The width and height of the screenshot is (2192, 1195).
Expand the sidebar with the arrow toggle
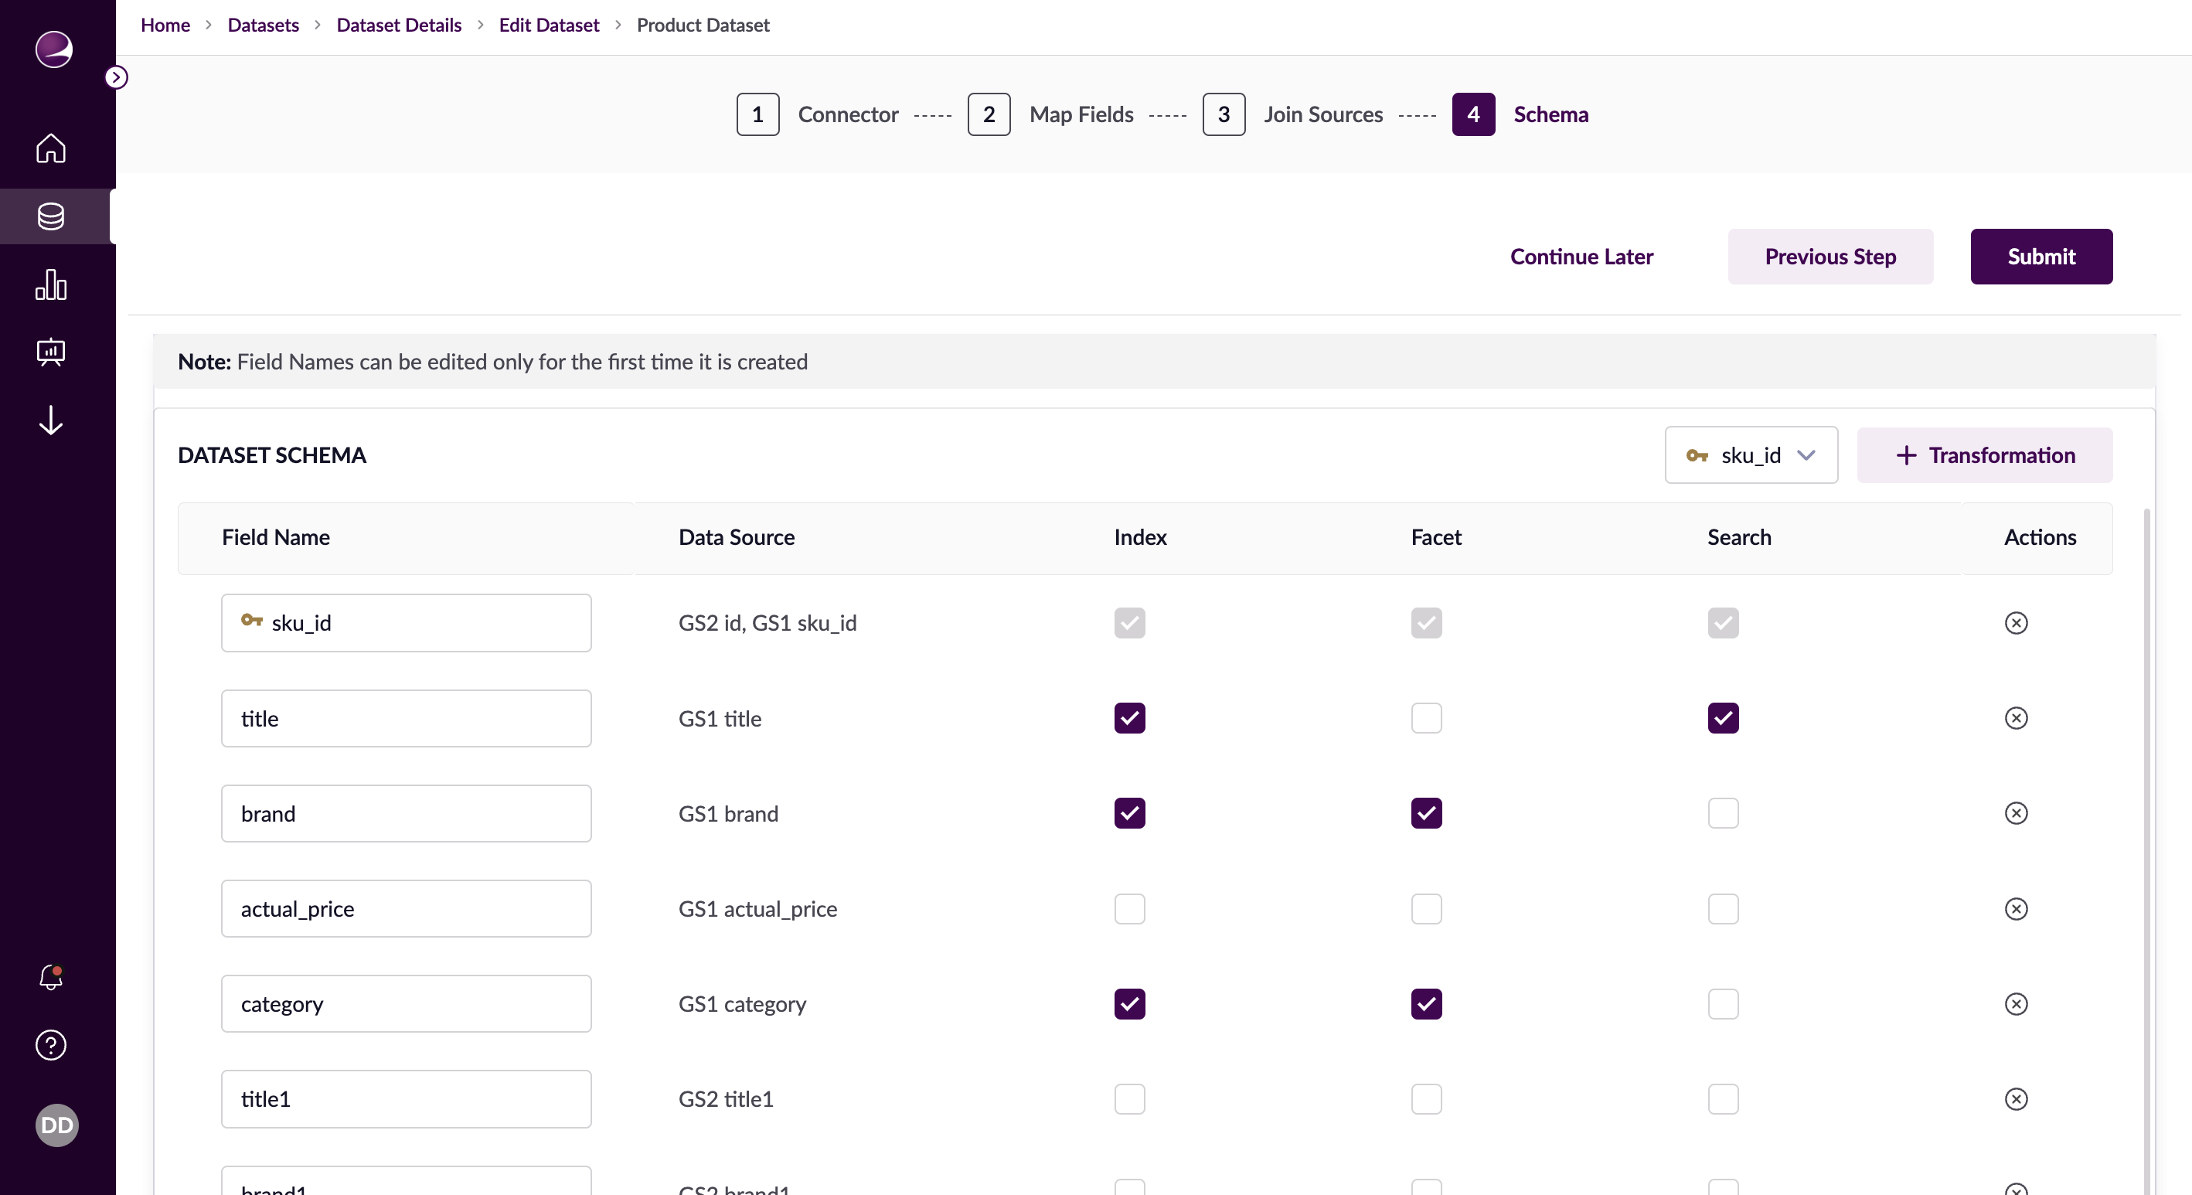[117, 77]
